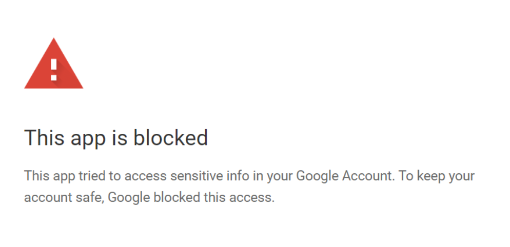The width and height of the screenshot is (510, 247).
Task: Click the "This app is blocked" heading
Action: pyautogui.click(x=116, y=138)
